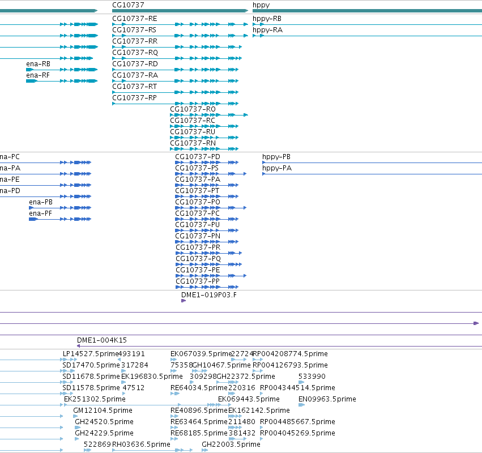
Task: Select the CG10737-RR transcript label
Action: coord(135,41)
